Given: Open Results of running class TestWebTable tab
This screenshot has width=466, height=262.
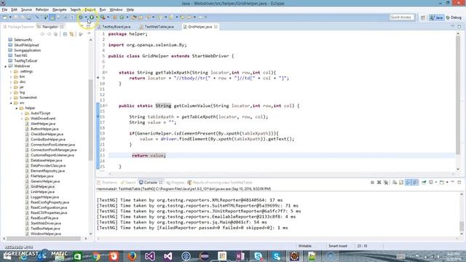Looking at the screenshot, I should (220, 183).
